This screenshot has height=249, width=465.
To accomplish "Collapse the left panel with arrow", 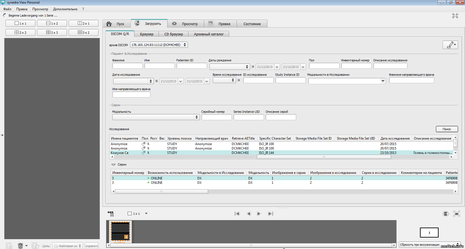I will (2, 135).
